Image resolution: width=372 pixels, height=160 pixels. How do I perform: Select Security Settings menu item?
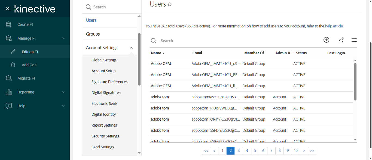coord(105,136)
